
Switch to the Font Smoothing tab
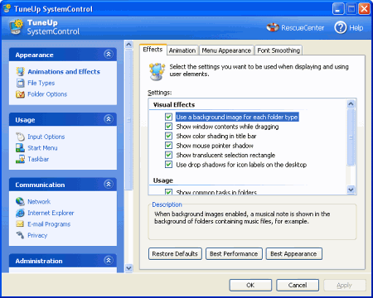[279, 50]
